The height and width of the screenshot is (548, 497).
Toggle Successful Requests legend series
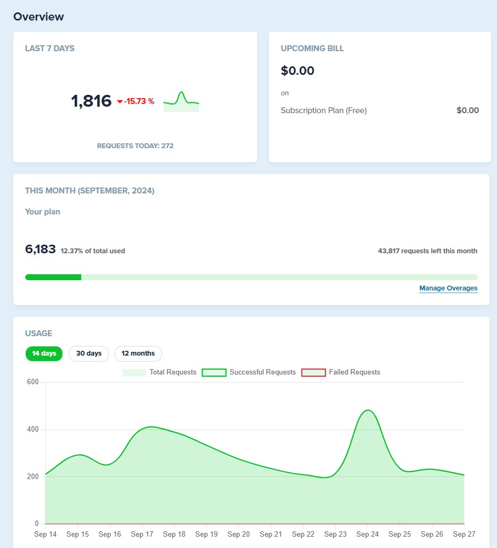click(x=249, y=372)
